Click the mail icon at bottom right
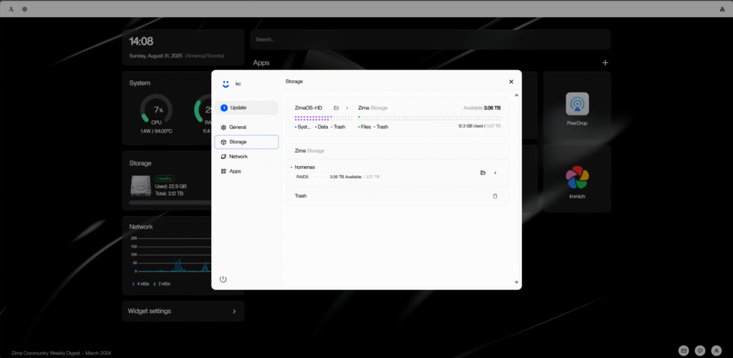733x358 pixels. (684, 350)
